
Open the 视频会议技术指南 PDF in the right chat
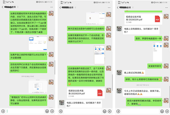click(143, 19)
